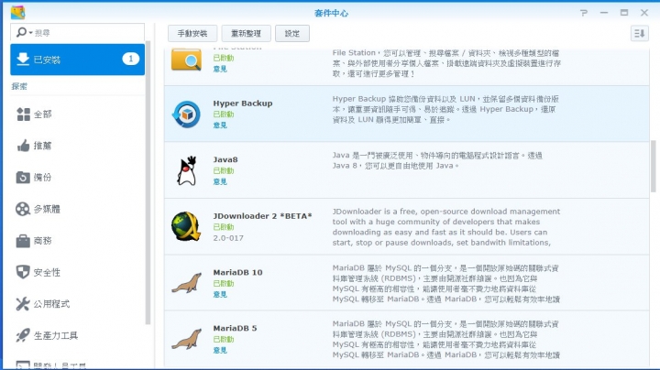The image size is (660, 370).
Task: Click the JDownloader 2 globe icon
Action: (185, 226)
